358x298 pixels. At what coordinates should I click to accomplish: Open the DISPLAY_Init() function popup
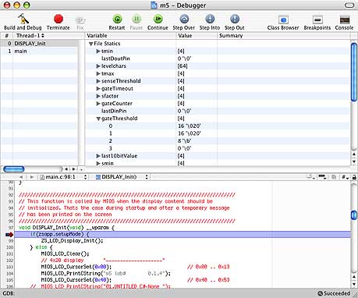click(x=122, y=177)
